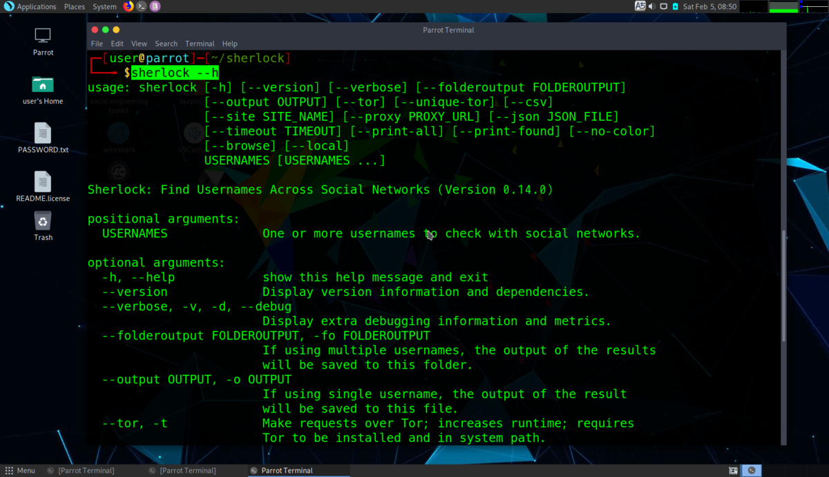Image resolution: width=829 pixels, height=477 pixels.
Task: Click the volume speaker icon
Action: pos(652,6)
